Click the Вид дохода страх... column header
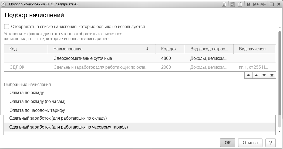 [209, 49]
